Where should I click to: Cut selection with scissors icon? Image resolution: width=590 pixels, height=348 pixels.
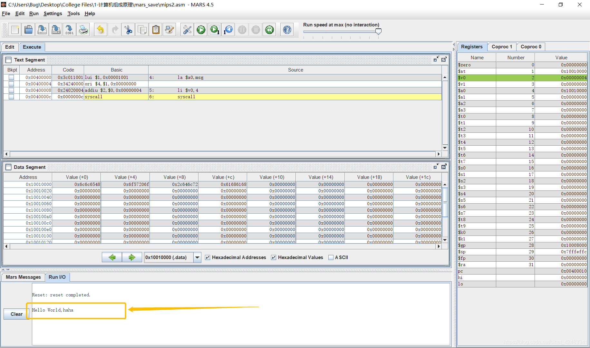pyautogui.click(x=128, y=30)
